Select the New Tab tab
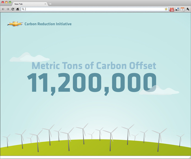 point(28,4)
